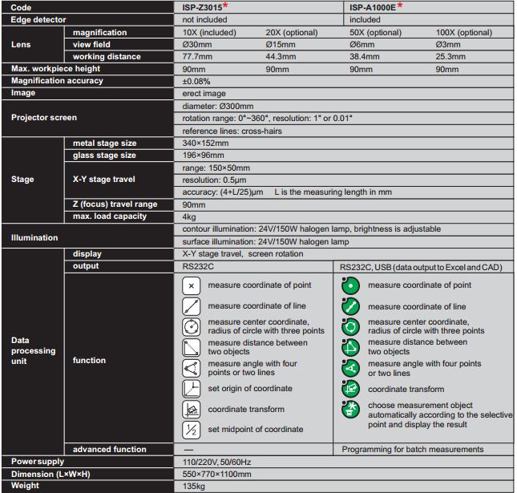Click the '100X (optional)' magnification value
Screen dimensions: 517x493
pos(464,33)
